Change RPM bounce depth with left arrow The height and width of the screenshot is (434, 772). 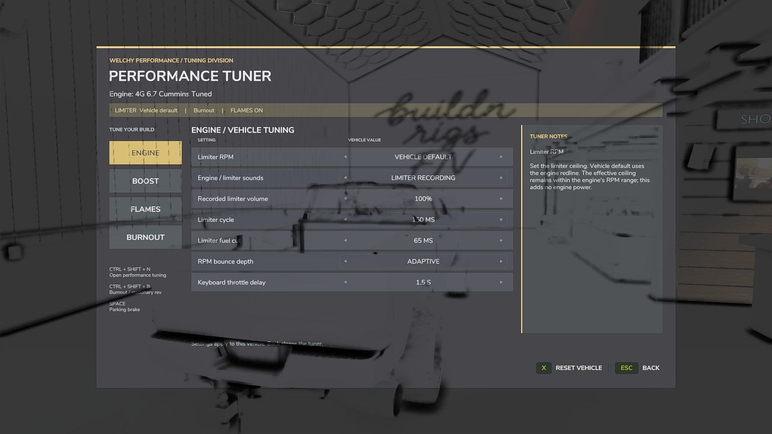[345, 261]
